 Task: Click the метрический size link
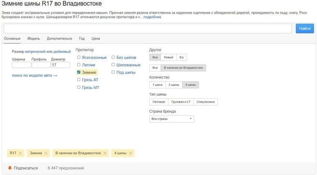[35, 52]
